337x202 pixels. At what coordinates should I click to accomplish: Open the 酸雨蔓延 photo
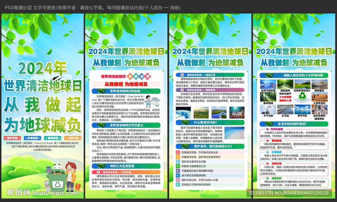pyautogui.click(x=320, y=84)
